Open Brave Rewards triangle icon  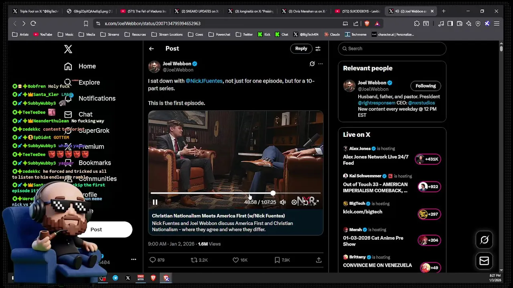(377, 24)
